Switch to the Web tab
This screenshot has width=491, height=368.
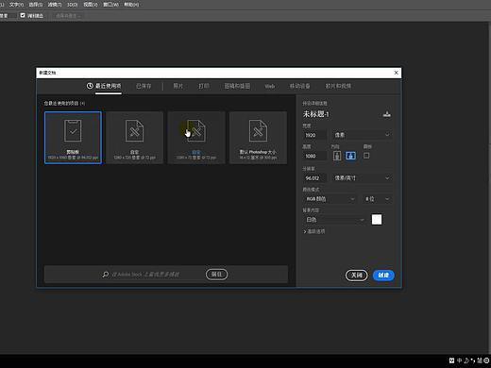270,86
